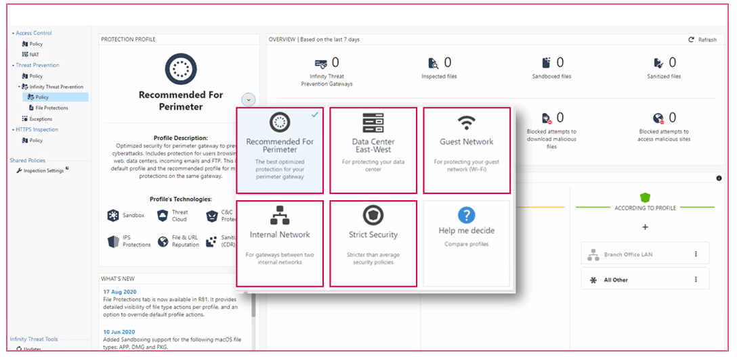The width and height of the screenshot is (737, 357).
Task: Select the Internal Network profile card
Action: [280, 243]
